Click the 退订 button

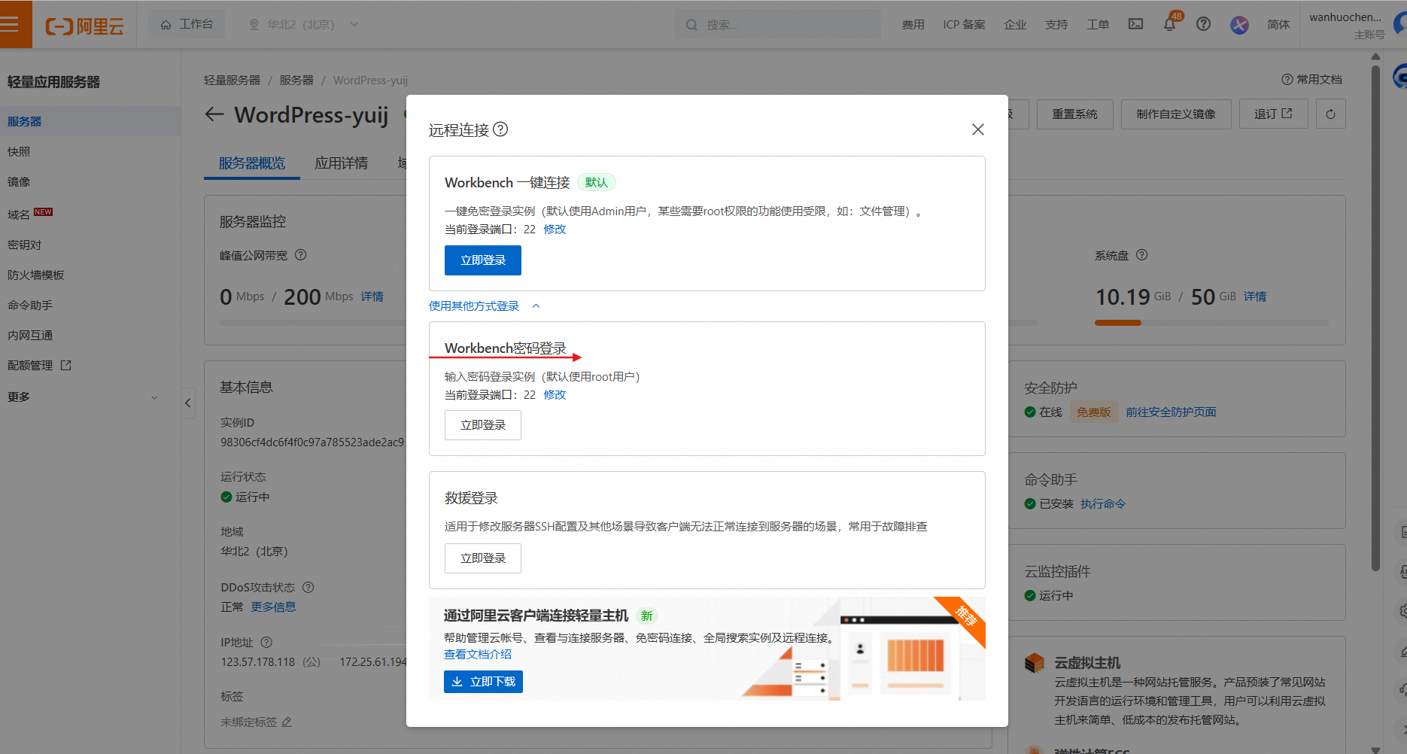coord(1273,114)
